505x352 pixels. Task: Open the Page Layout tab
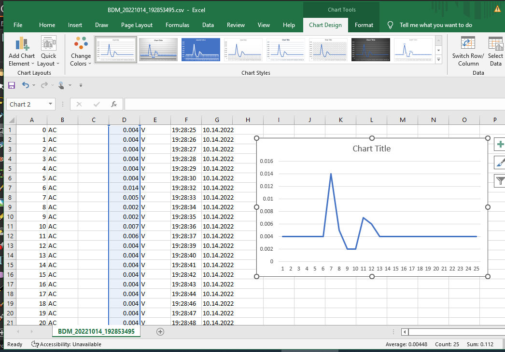[x=137, y=25]
